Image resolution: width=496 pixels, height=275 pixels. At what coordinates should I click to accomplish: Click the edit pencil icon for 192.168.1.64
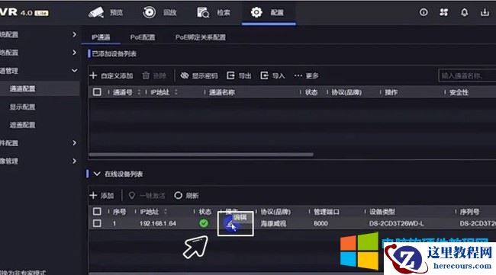pyautogui.click(x=231, y=224)
